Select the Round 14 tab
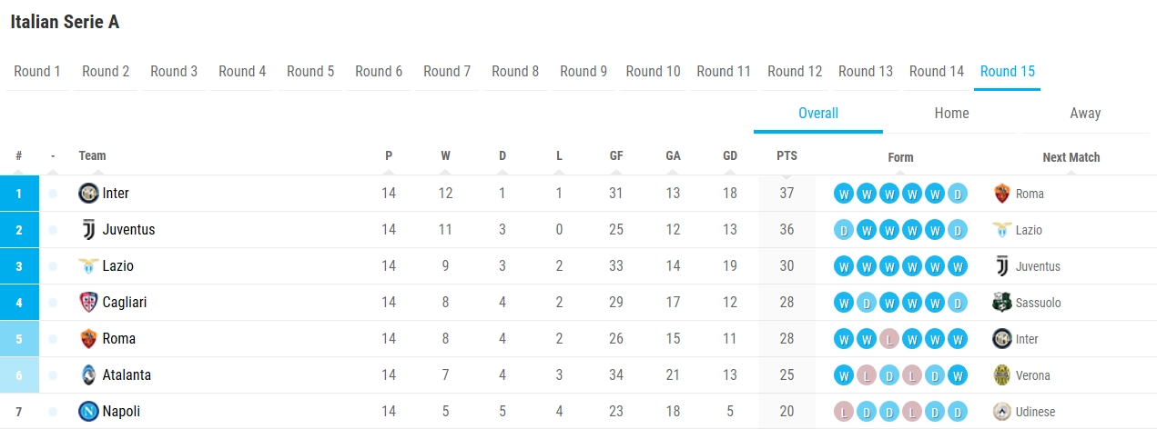 (x=937, y=72)
